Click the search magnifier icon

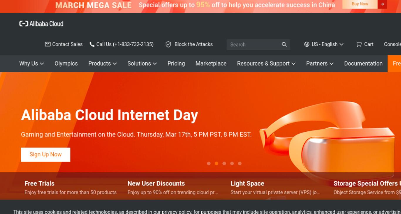click(284, 44)
